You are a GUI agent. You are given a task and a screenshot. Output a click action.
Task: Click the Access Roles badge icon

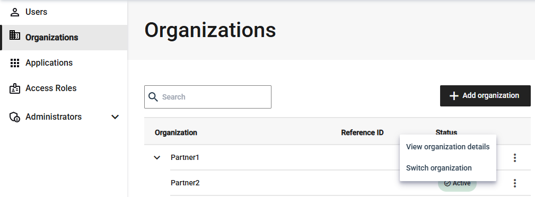click(x=15, y=88)
